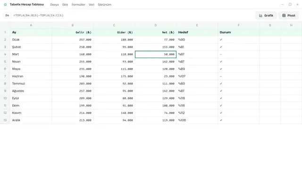Select Eylül target cell %118
302x189 pixels.
(x=197, y=98)
